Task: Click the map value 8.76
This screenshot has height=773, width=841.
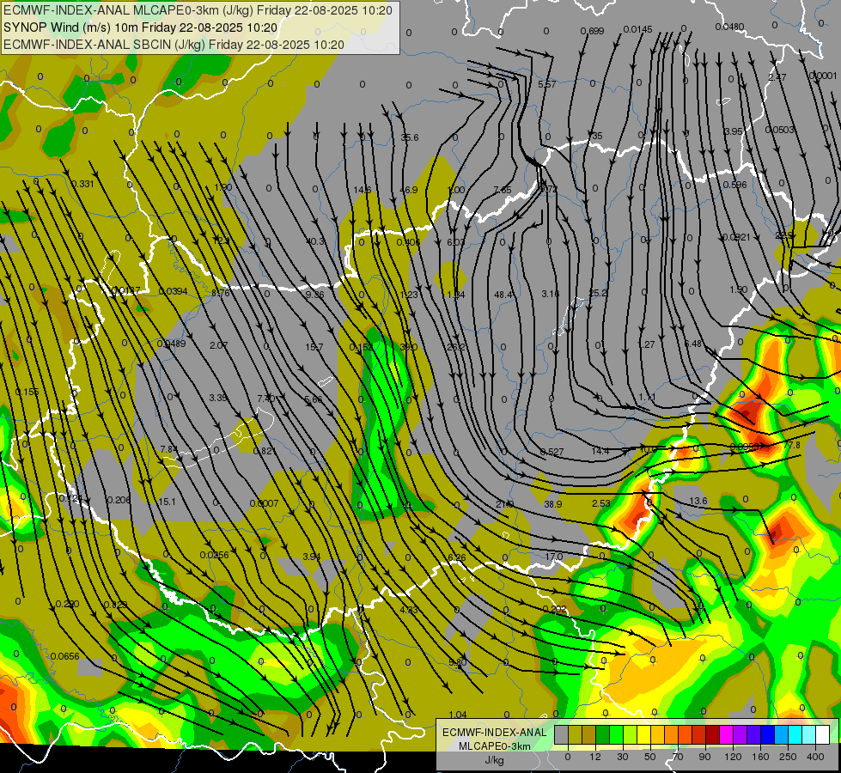Action: [221, 293]
